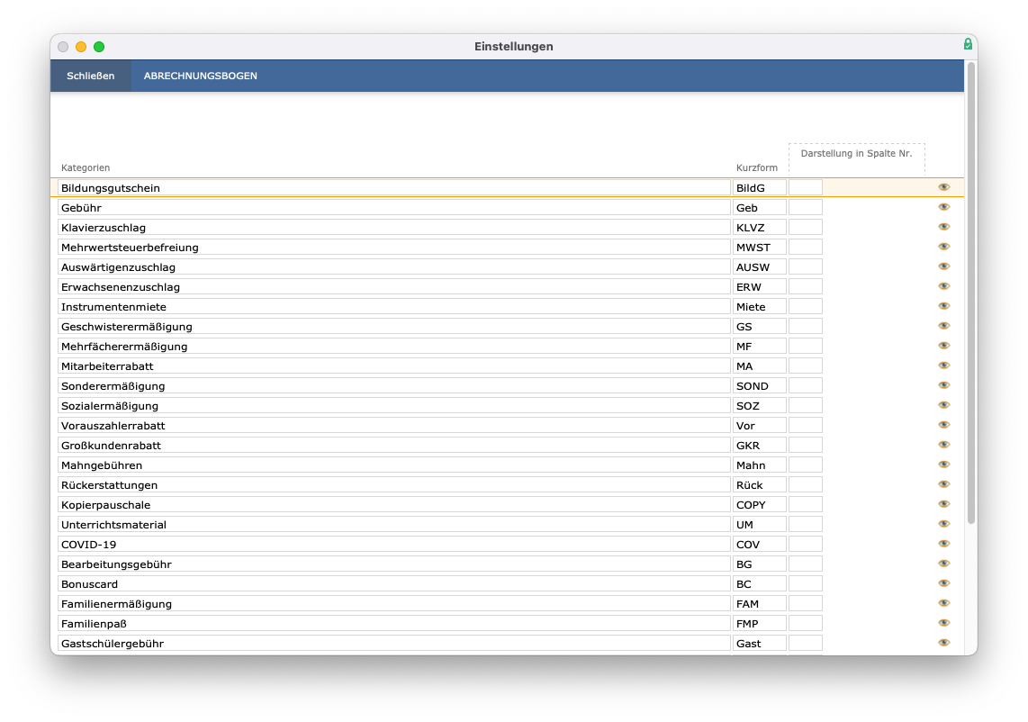Click the Gastschülergebühr category field
This screenshot has width=1028, height=722.
[x=394, y=644]
